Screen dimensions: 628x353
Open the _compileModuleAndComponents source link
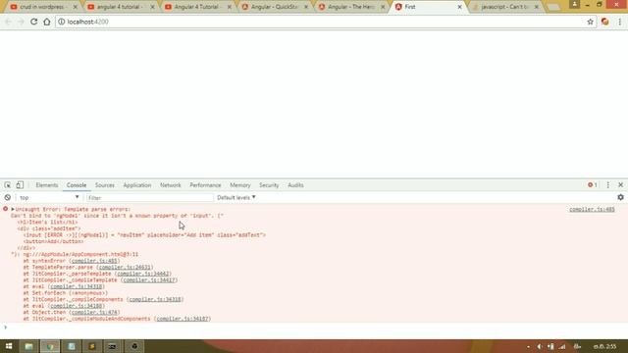(183, 319)
